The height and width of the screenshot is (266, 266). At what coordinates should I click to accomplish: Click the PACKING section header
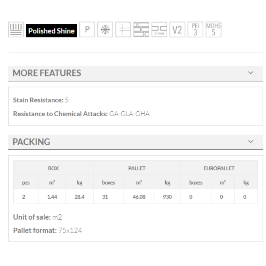point(32,142)
